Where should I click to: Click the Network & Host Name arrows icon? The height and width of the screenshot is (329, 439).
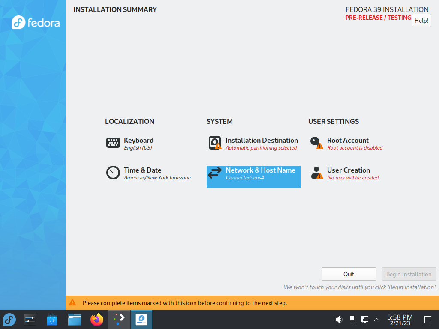click(215, 173)
